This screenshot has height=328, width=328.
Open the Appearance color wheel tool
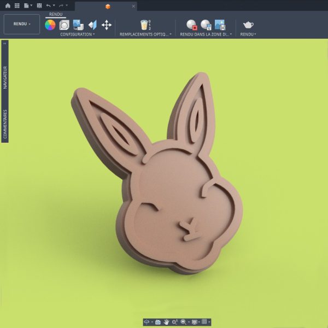coord(50,25)
